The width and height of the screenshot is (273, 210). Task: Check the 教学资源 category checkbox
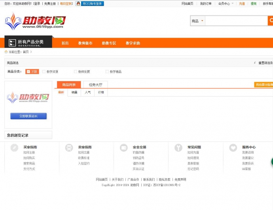tap(44, 71)
